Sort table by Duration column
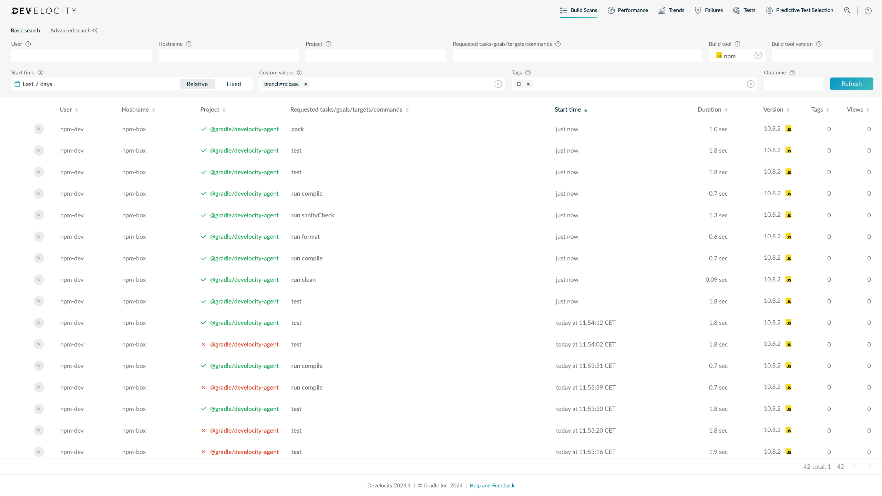Image resolution: width=882 pixels, height=496 pixels. (712, 110)
